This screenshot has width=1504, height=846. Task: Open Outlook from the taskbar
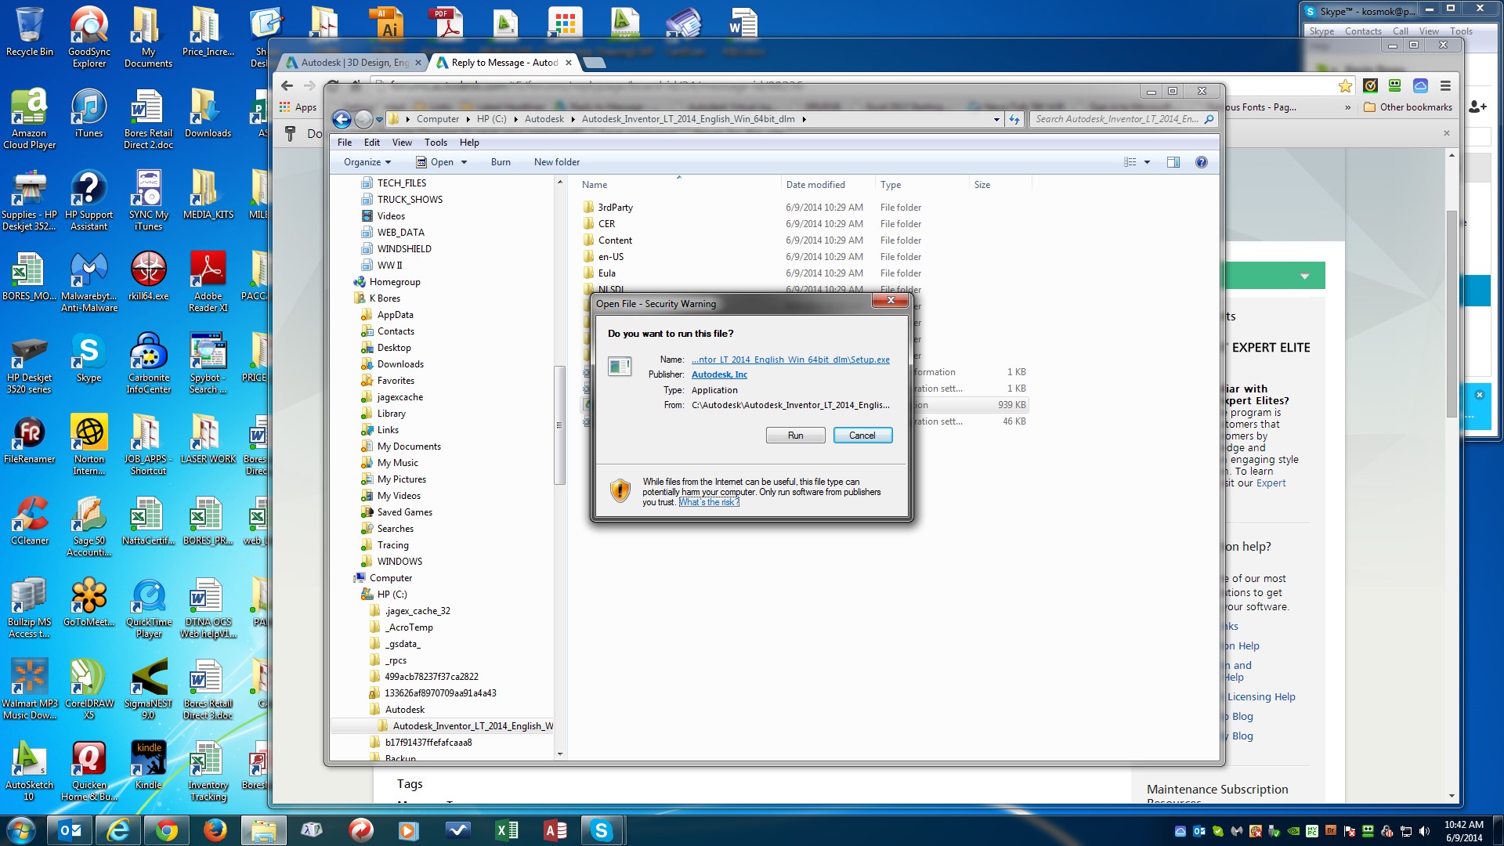pyautogui.click(x=70, y=830)
